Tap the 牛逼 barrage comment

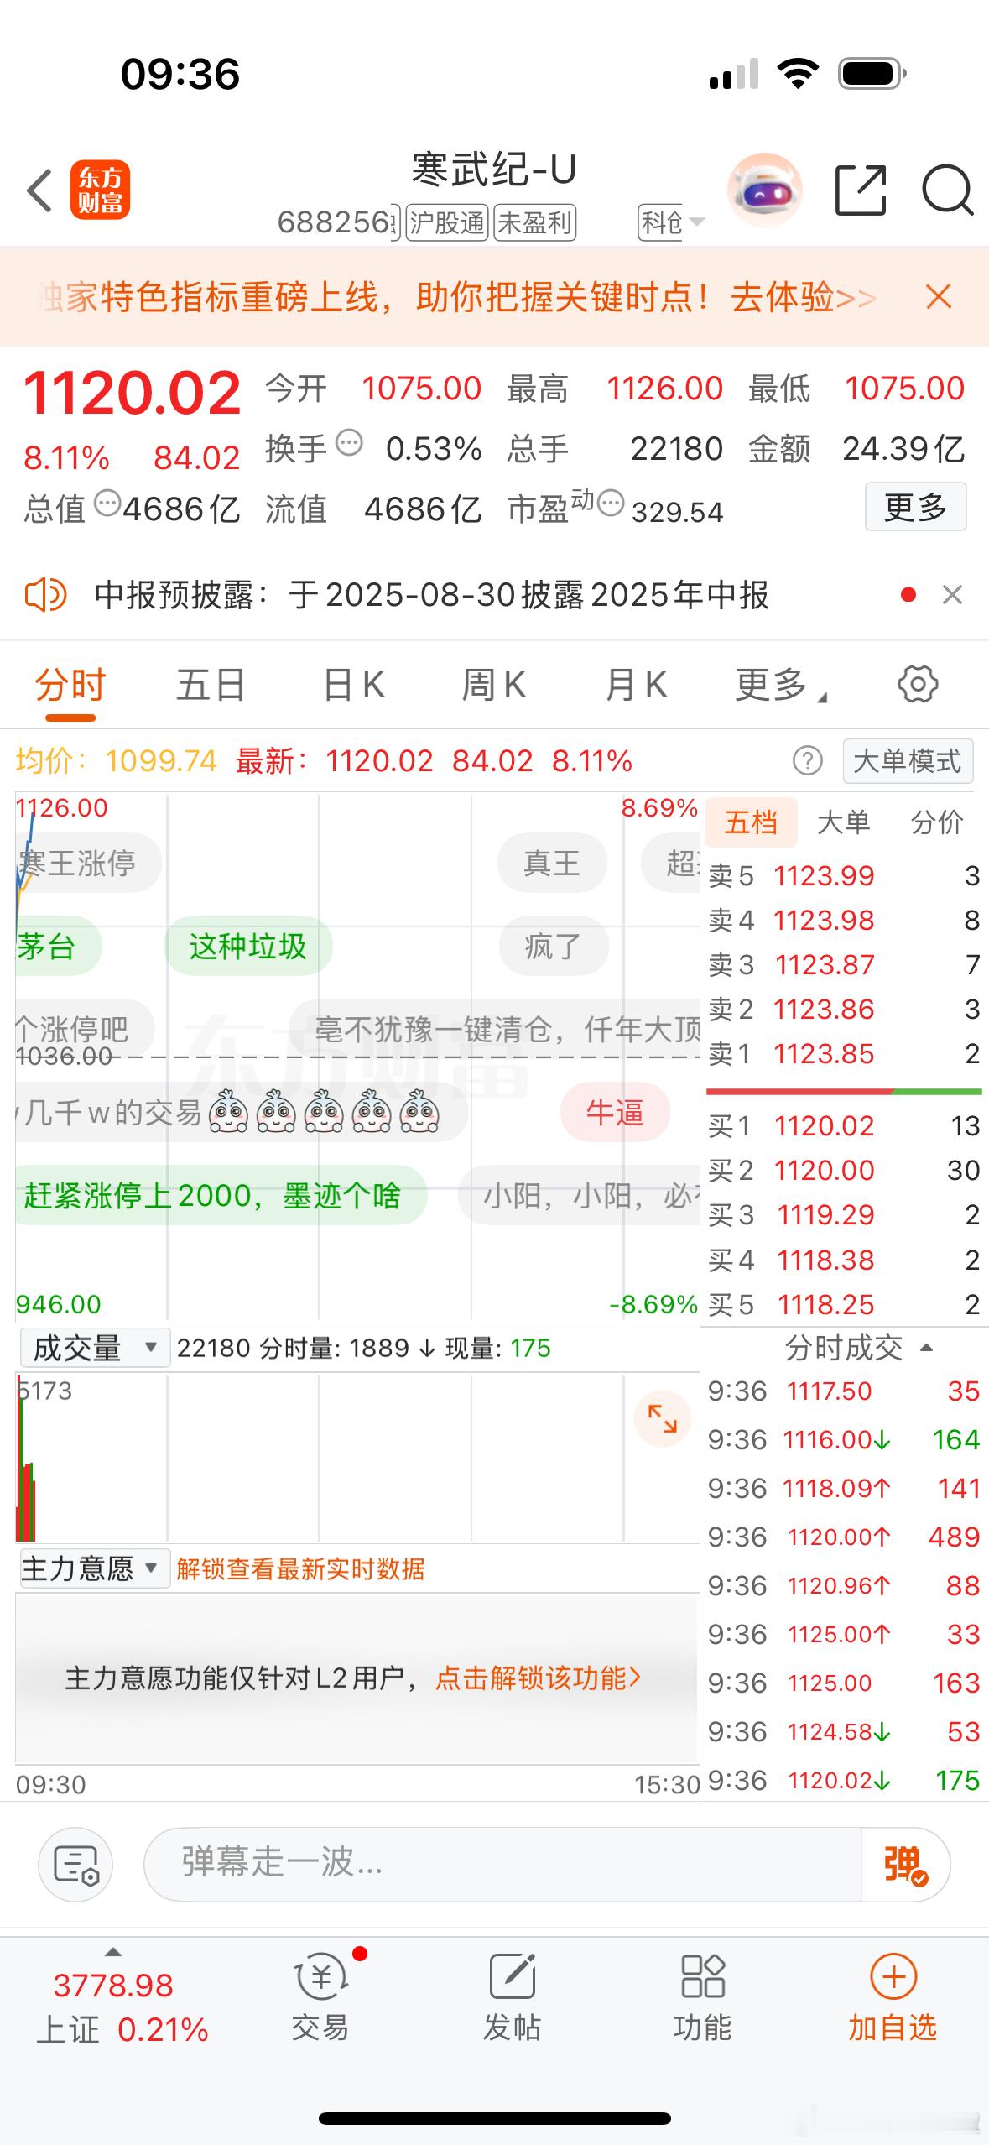coord(615,1112)
